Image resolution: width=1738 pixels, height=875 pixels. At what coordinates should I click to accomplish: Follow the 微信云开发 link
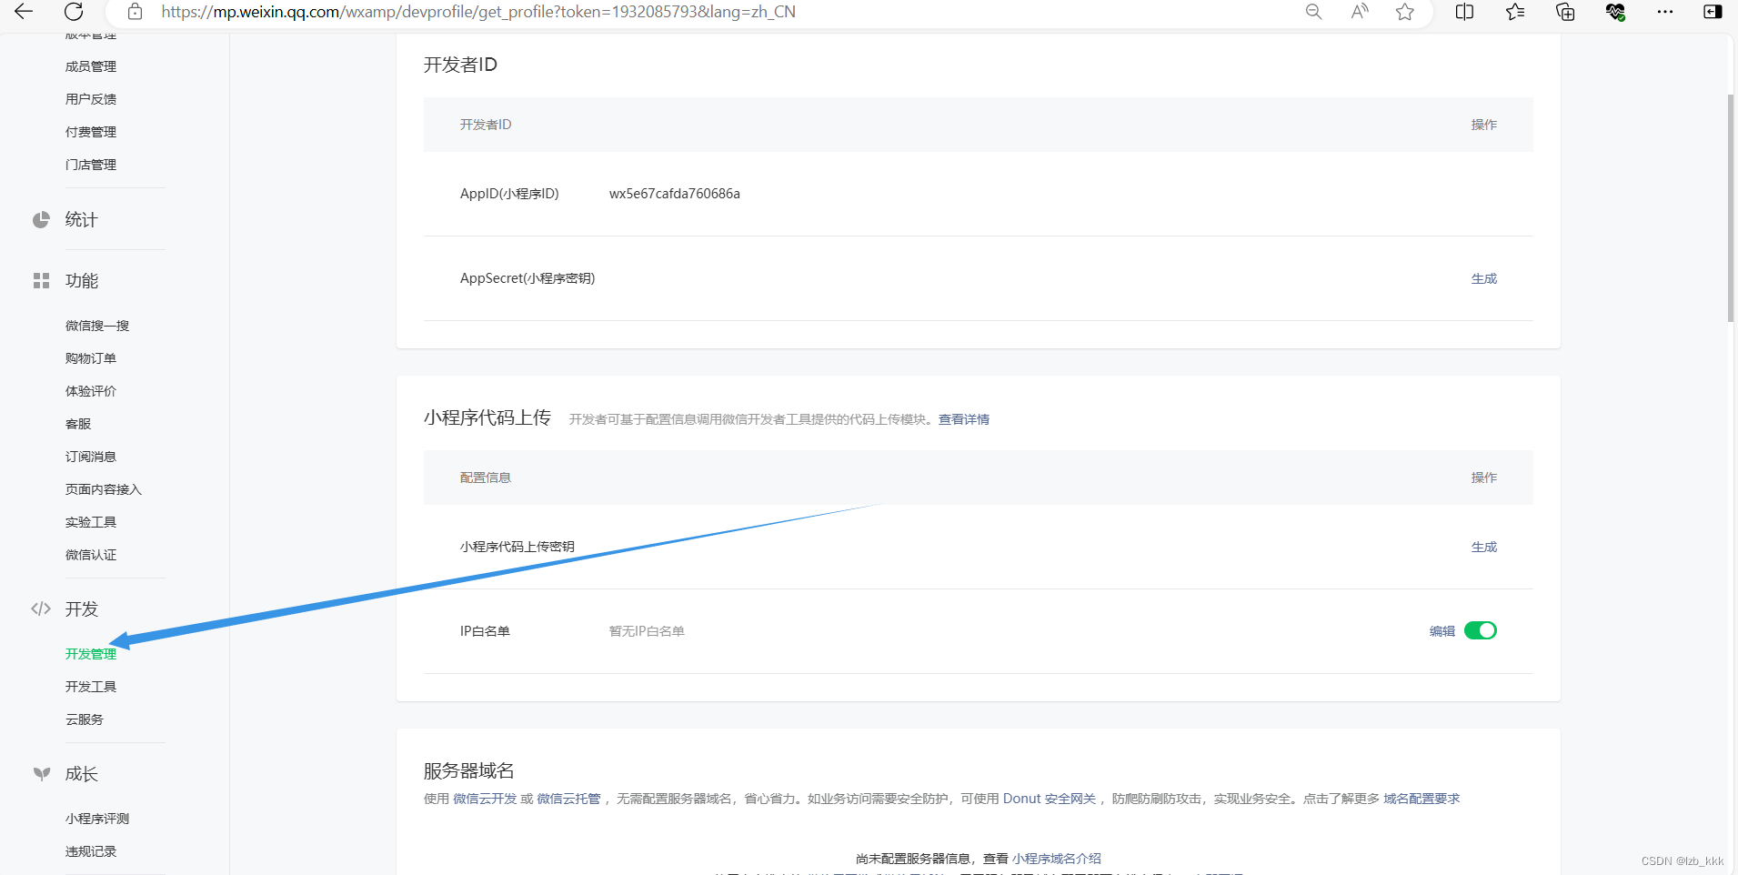pos(485,799)
